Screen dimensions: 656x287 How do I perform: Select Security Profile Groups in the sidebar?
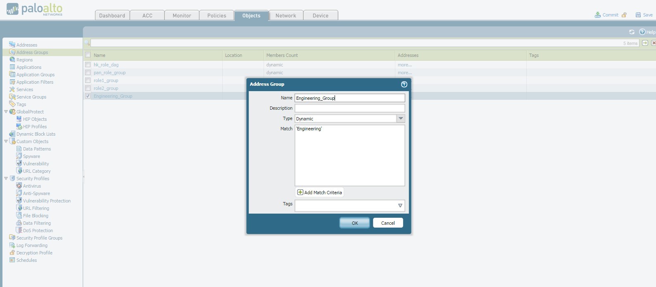(39, 238)
